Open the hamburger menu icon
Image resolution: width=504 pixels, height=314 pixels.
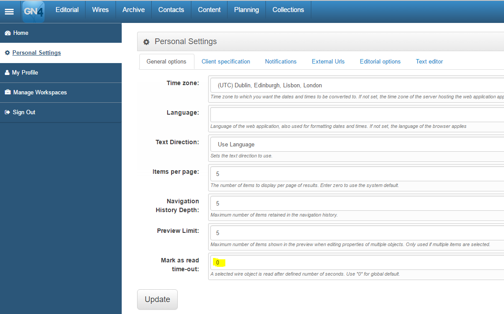pos(9,11)
